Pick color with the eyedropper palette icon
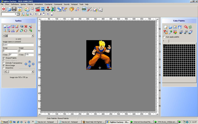Image resolution: width=198 pixels, height=124 pixels. tap(170, 32)
